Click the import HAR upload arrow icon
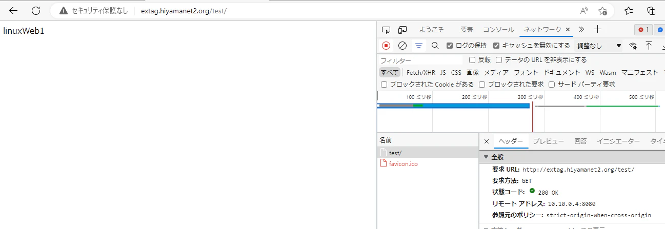The width and height of the screenshot is (665, 229). coord(649,46)
